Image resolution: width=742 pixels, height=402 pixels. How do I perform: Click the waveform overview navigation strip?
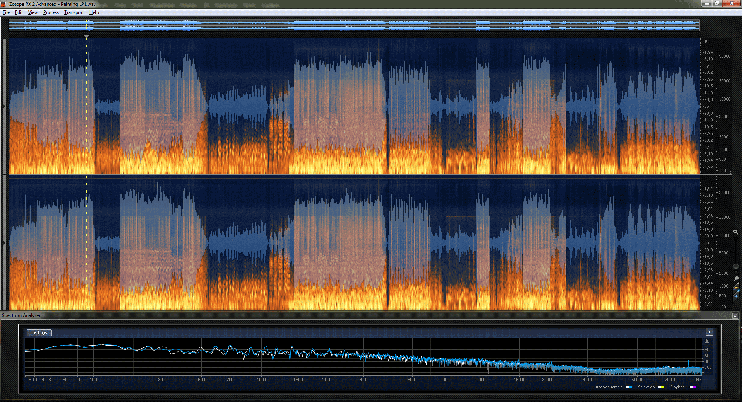tap(354, 25)
